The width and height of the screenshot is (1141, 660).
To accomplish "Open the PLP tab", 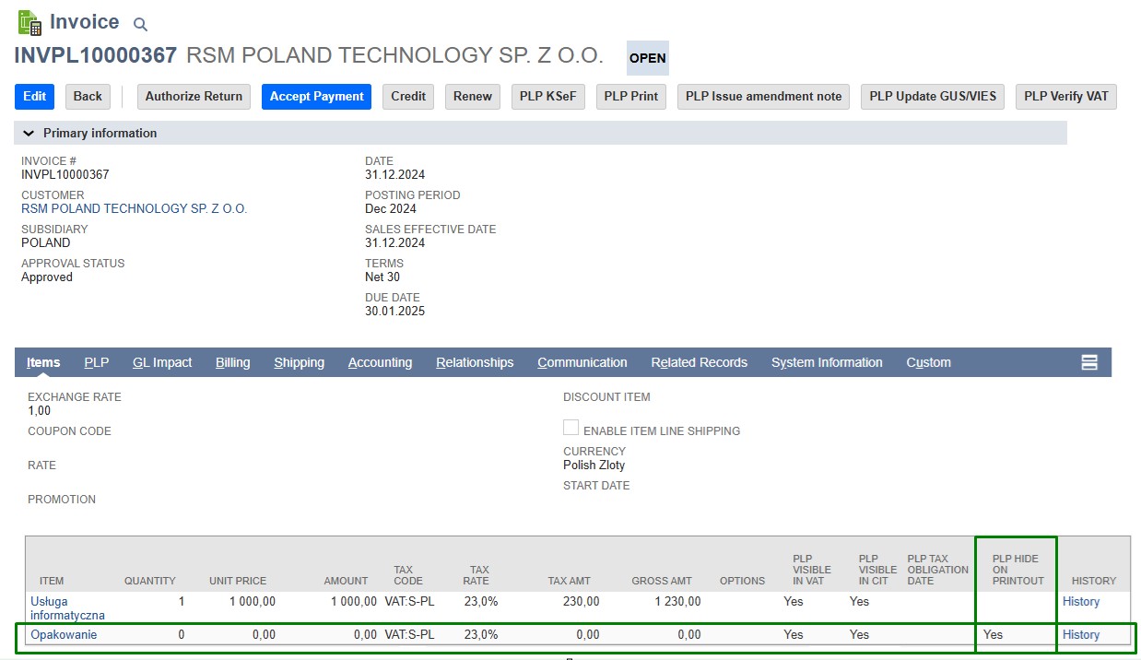I will point(97,362).
